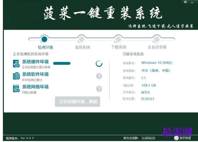Click the smiley face icon for 新手教程
The width and height of the screenshot is (198, 142).
176,138
